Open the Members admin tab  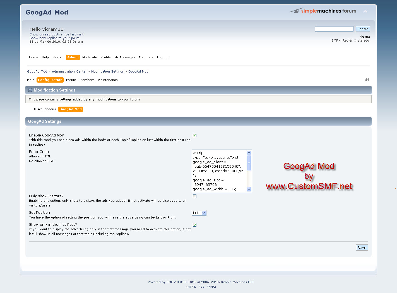87,80
